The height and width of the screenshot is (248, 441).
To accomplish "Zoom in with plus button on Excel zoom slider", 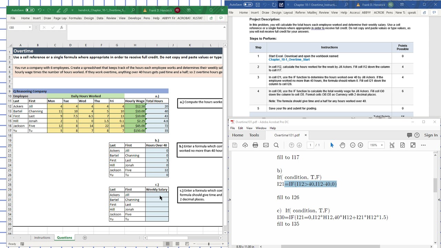I will (223, 244).
